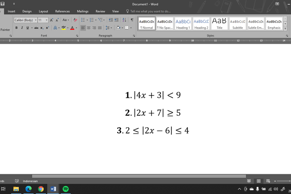This screenshot has height=194, width=291.
Task: Expand the Styles gallery more arrow
Action: (286, 28)
